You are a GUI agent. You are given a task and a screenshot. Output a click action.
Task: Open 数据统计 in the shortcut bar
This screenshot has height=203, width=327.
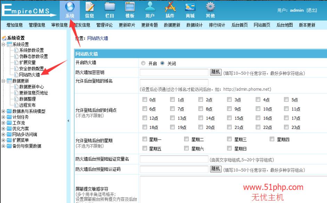pos(194,25)
